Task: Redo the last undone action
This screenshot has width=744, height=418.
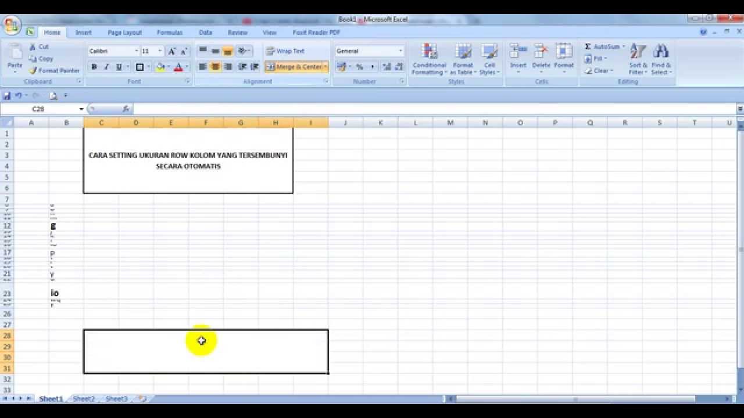Action: pos(35,95)
